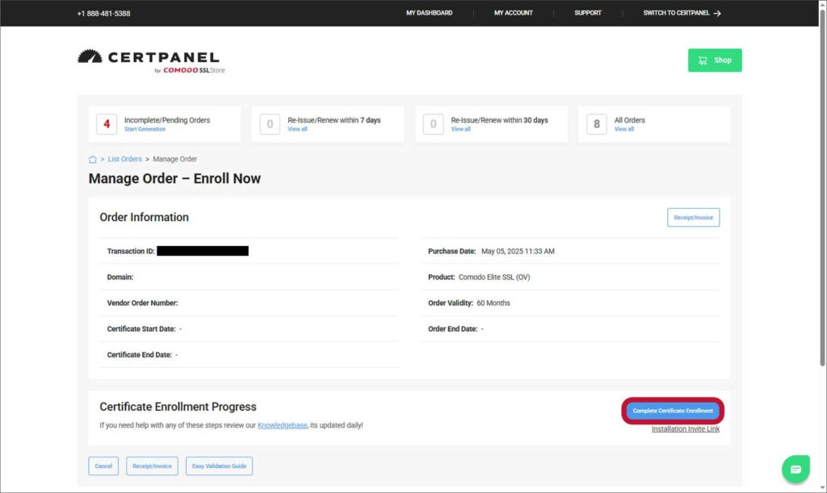Click the Domain label
The width and height of the screenshot is (827, 493).
tap(120, 277)
